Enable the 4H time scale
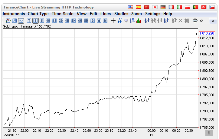The width and height of the screenshot is (219, 139). (80, 21)
